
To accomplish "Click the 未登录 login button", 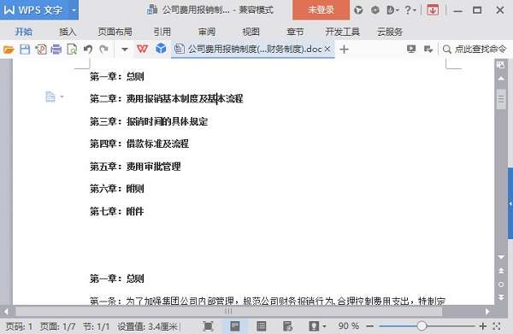I will (321, 9).
